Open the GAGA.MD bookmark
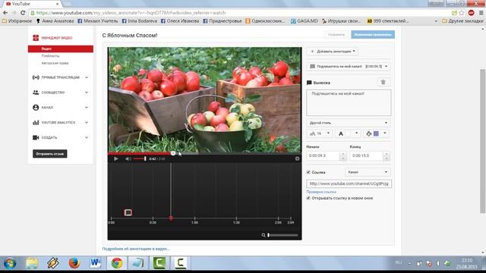This screenshot has width=486, height=273. coord(304,21)
